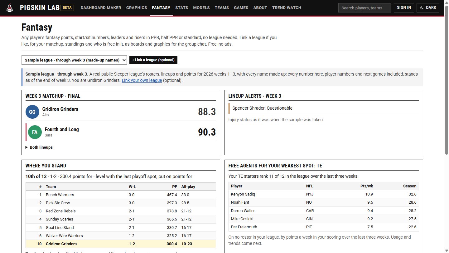Screen dimensions: 449x253
Task: Open Trend Watch in top nav
Action: (x=287, y=8)
